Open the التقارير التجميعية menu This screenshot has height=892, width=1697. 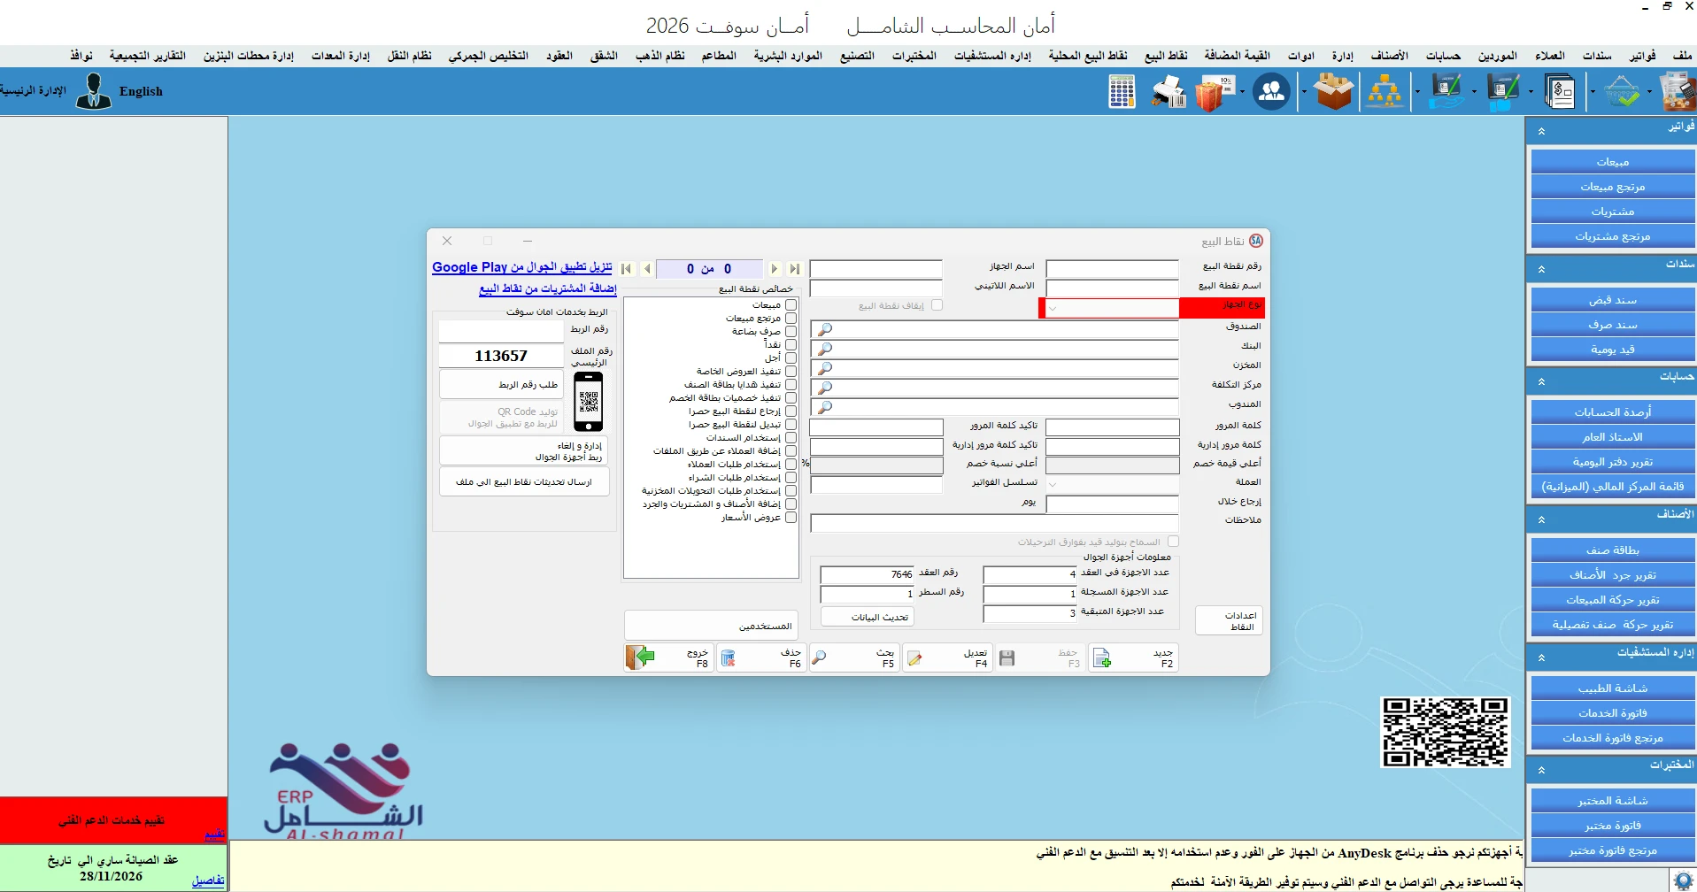(148, 56)
